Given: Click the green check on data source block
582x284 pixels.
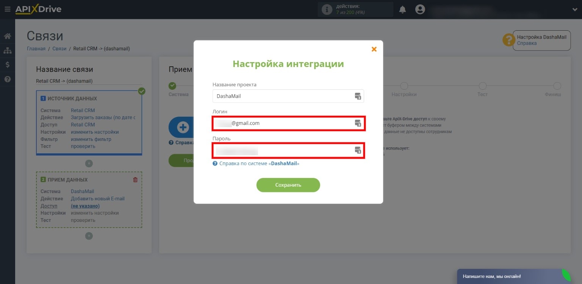Looking at the screenshot, I should tap(142, 91).
